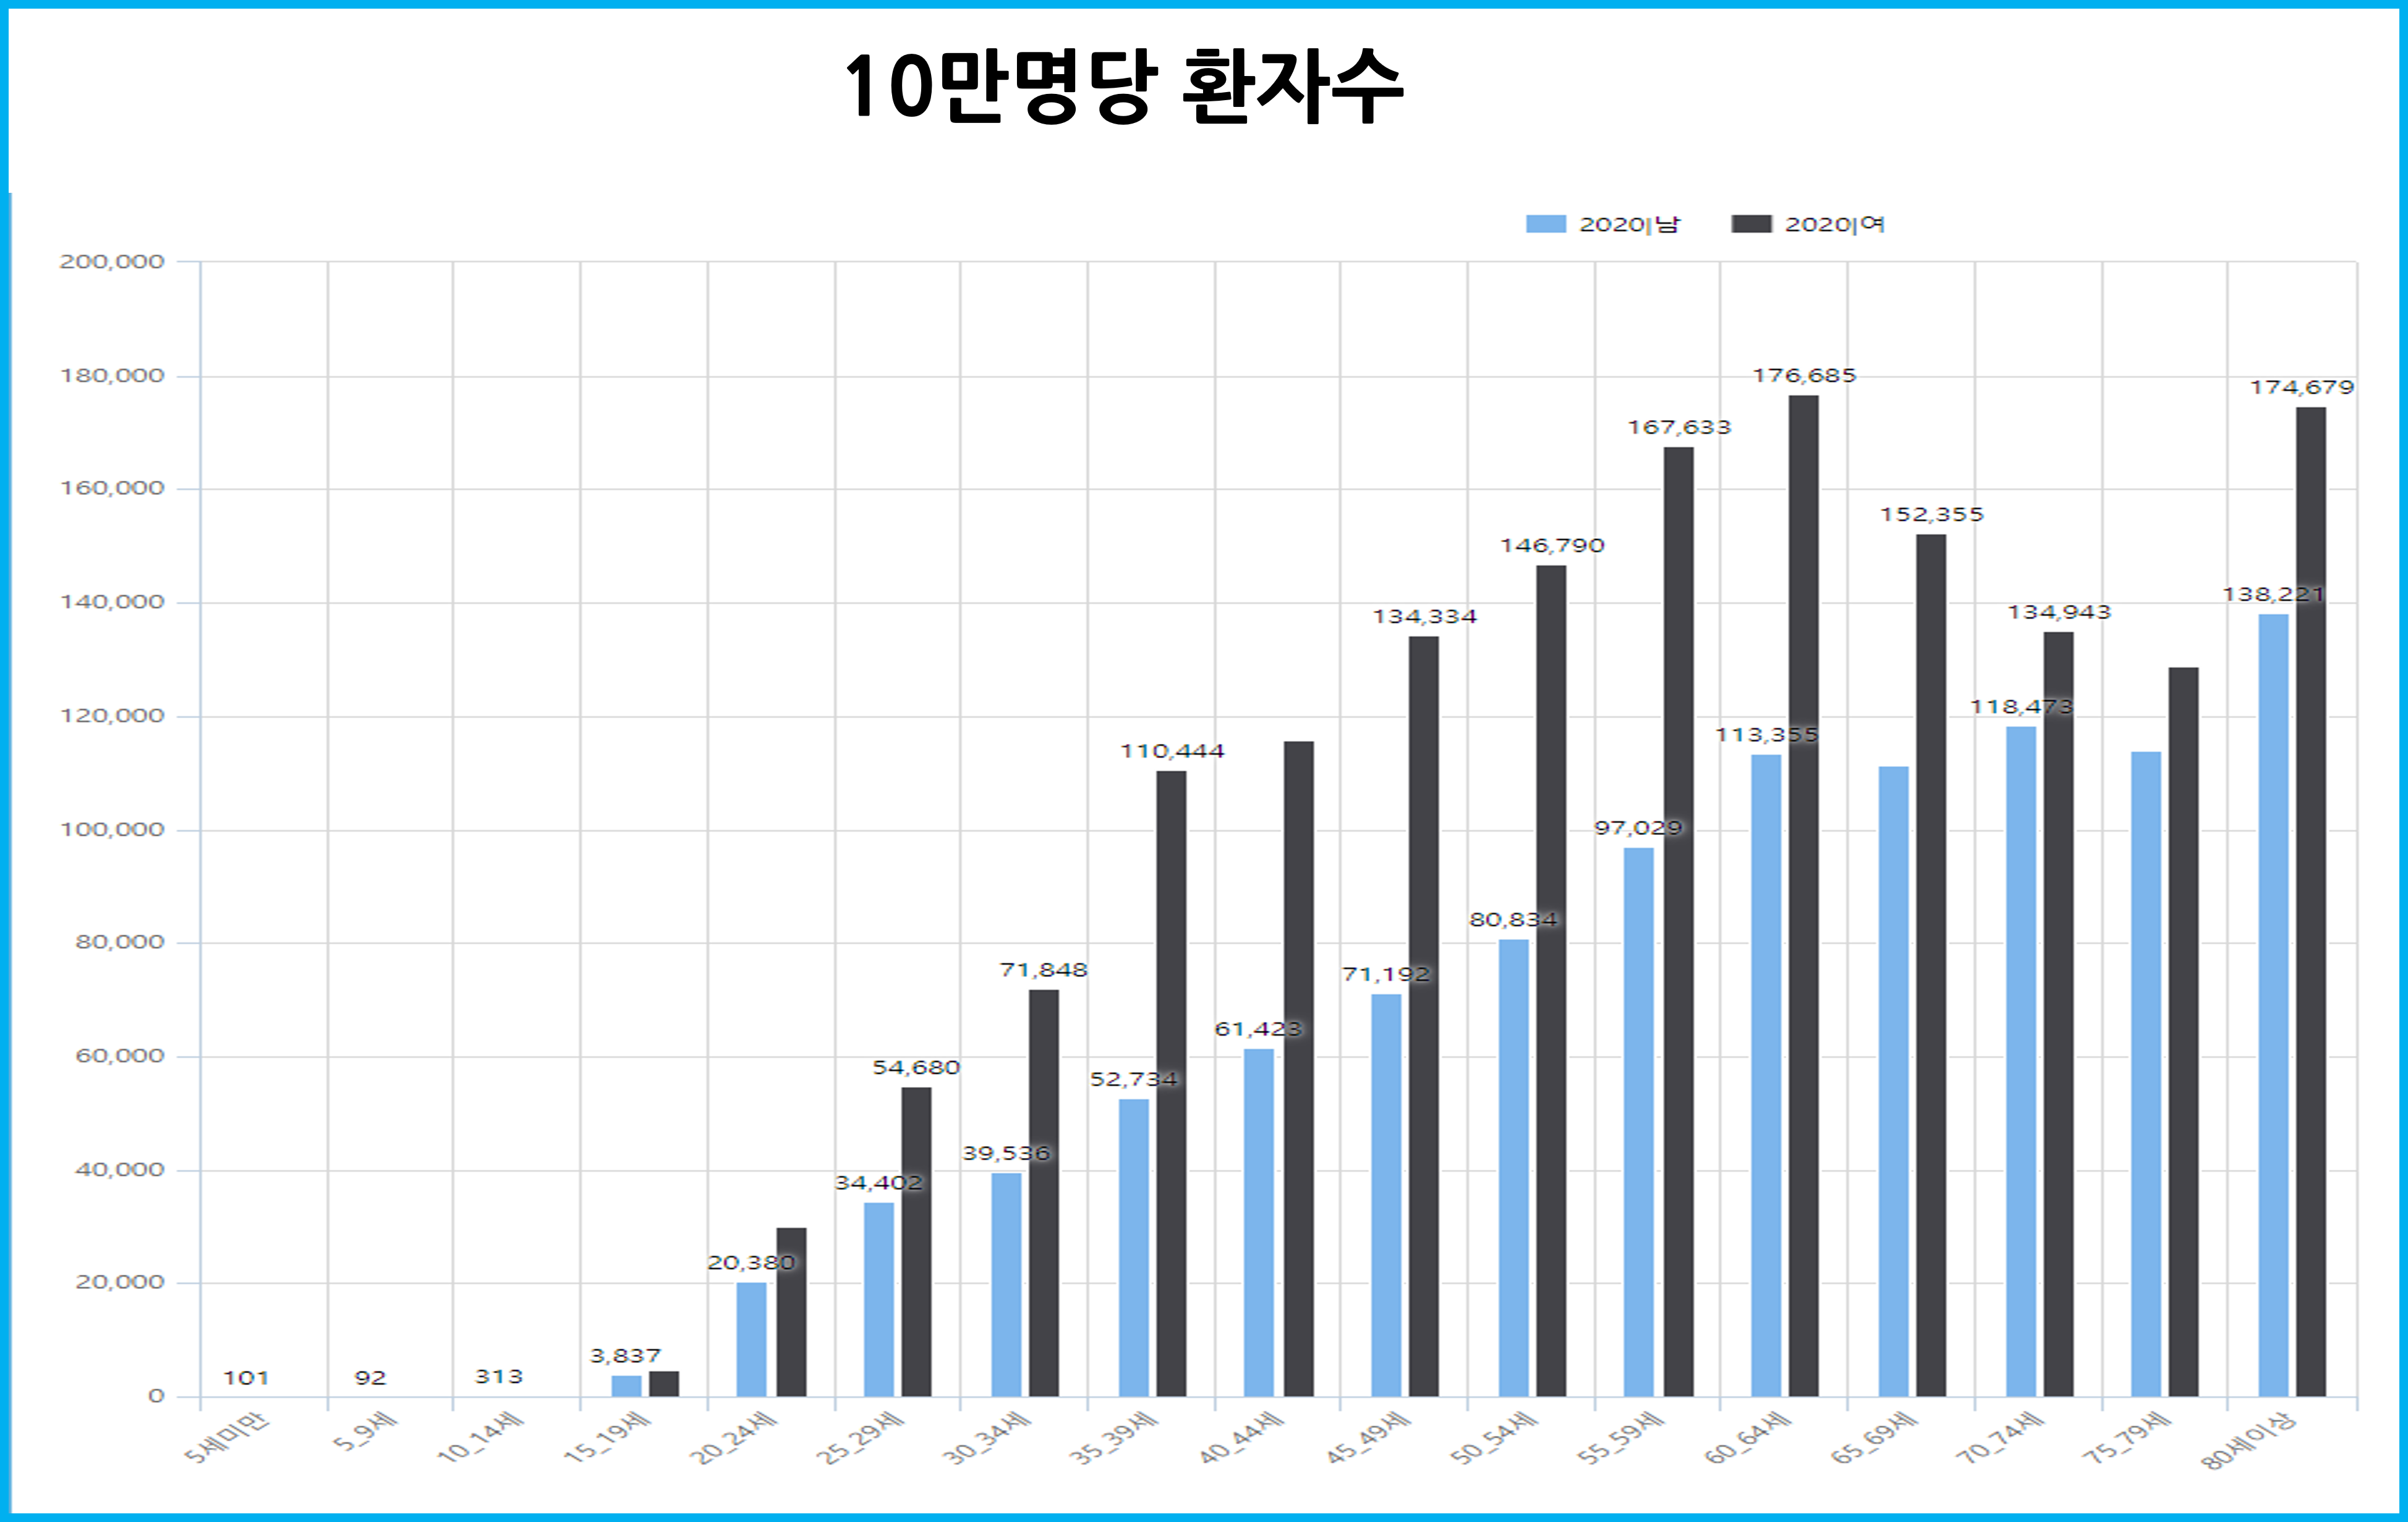Click the dark bar labeled 152,355
Image resolution: width=2408 pixels, height=1522 pixels.
click(x=1931, y=965)
